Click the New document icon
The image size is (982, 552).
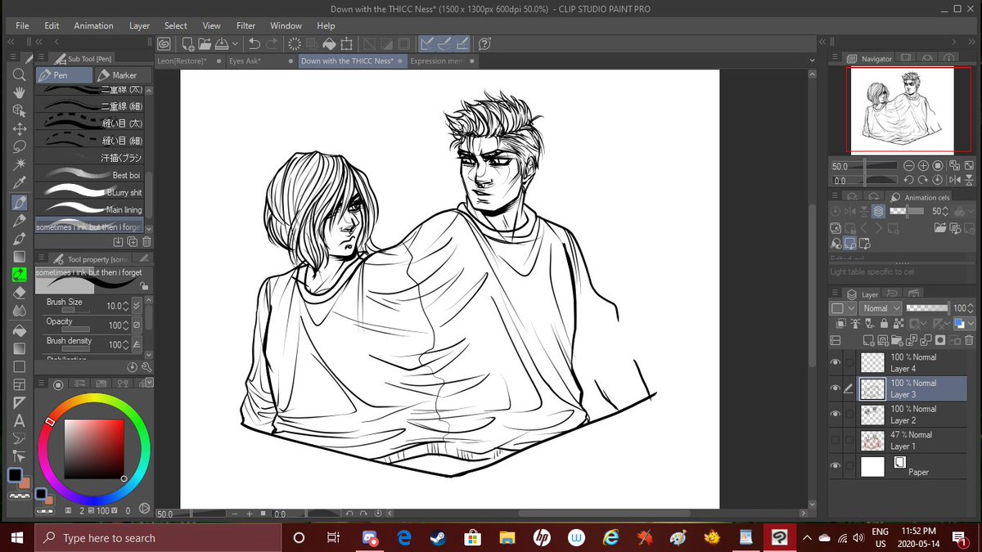(x=188, y=43)
